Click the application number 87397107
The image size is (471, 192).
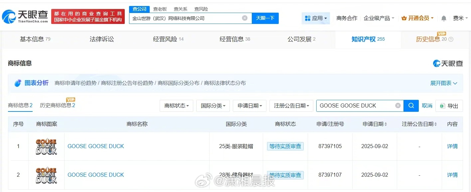[x=330, y=175]
